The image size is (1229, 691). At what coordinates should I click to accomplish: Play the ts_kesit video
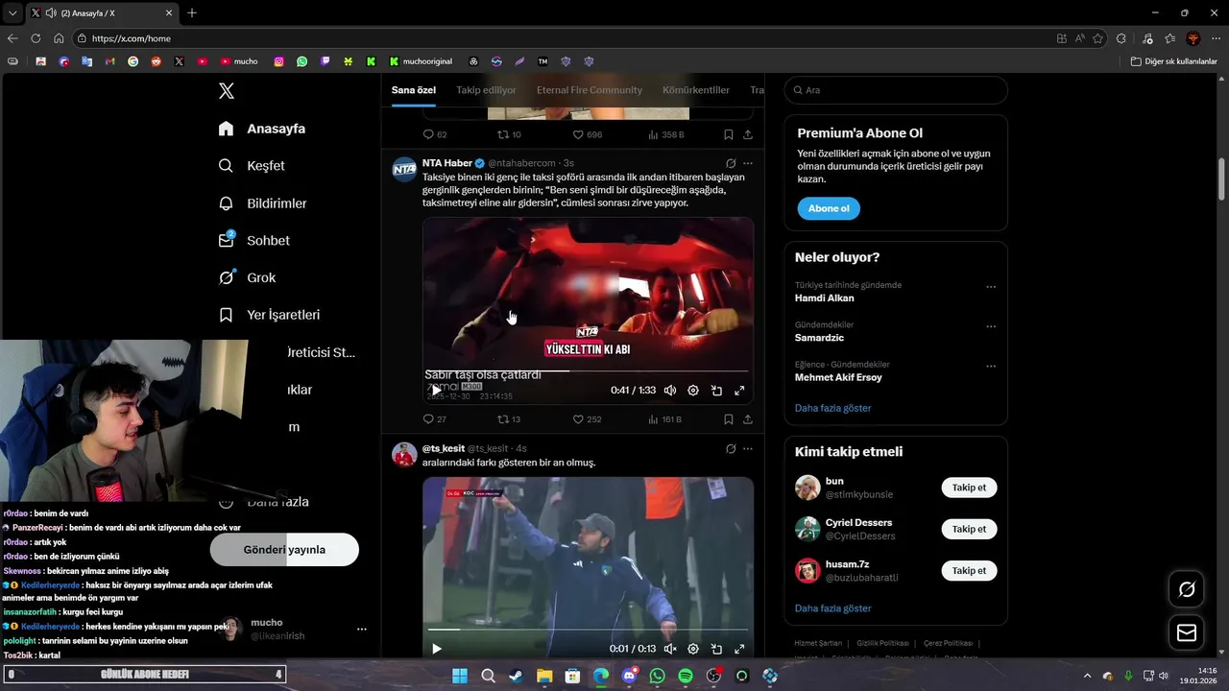click(x=436, y=649)
